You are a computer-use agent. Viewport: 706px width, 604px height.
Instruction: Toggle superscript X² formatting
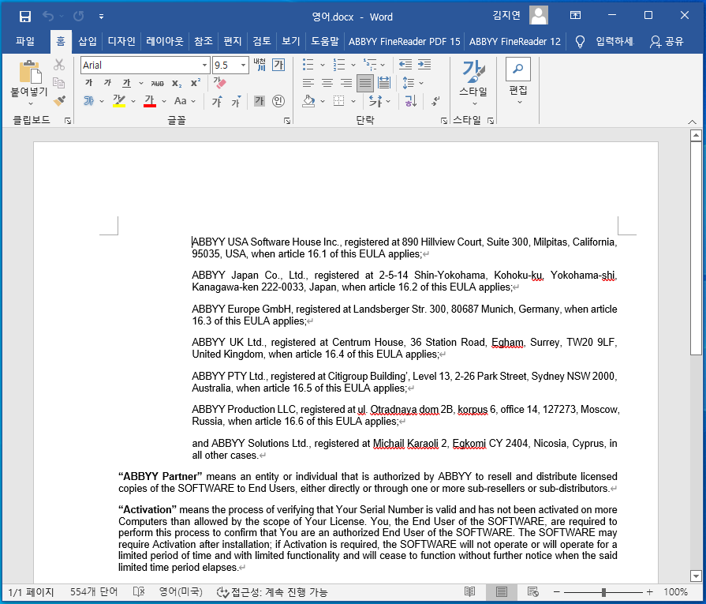point(196,83)
